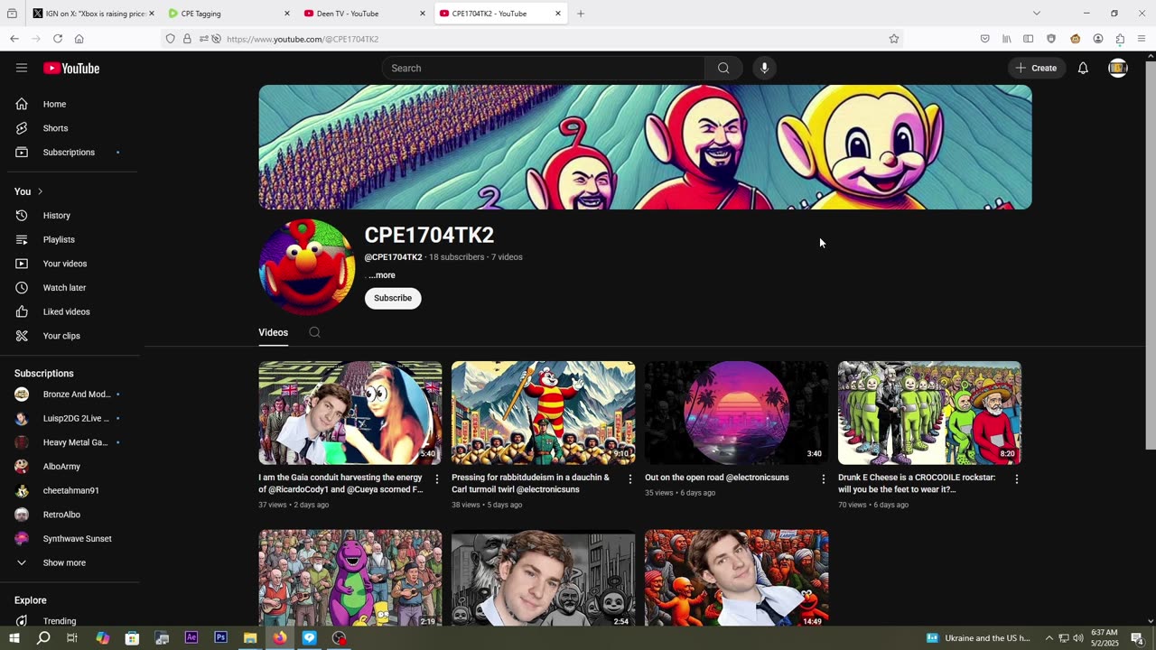Open Drunk E Cheese video thumbnail
The height and width of the screenshot is (650, 1156).
point(929,413)
